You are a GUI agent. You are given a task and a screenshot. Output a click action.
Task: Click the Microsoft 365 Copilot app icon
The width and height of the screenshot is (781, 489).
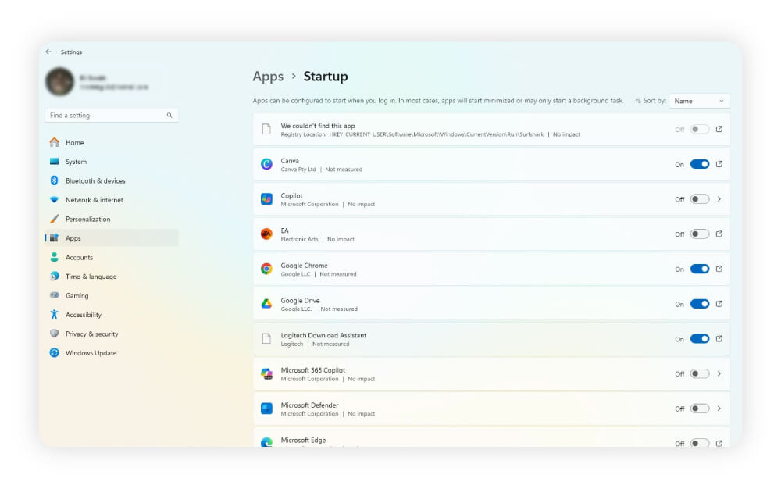coord(266,373)
